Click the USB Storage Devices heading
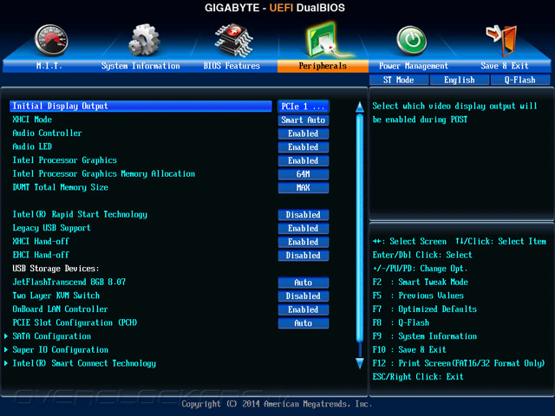Viewport: 555px width, 416px height. [x=55, y=269]
